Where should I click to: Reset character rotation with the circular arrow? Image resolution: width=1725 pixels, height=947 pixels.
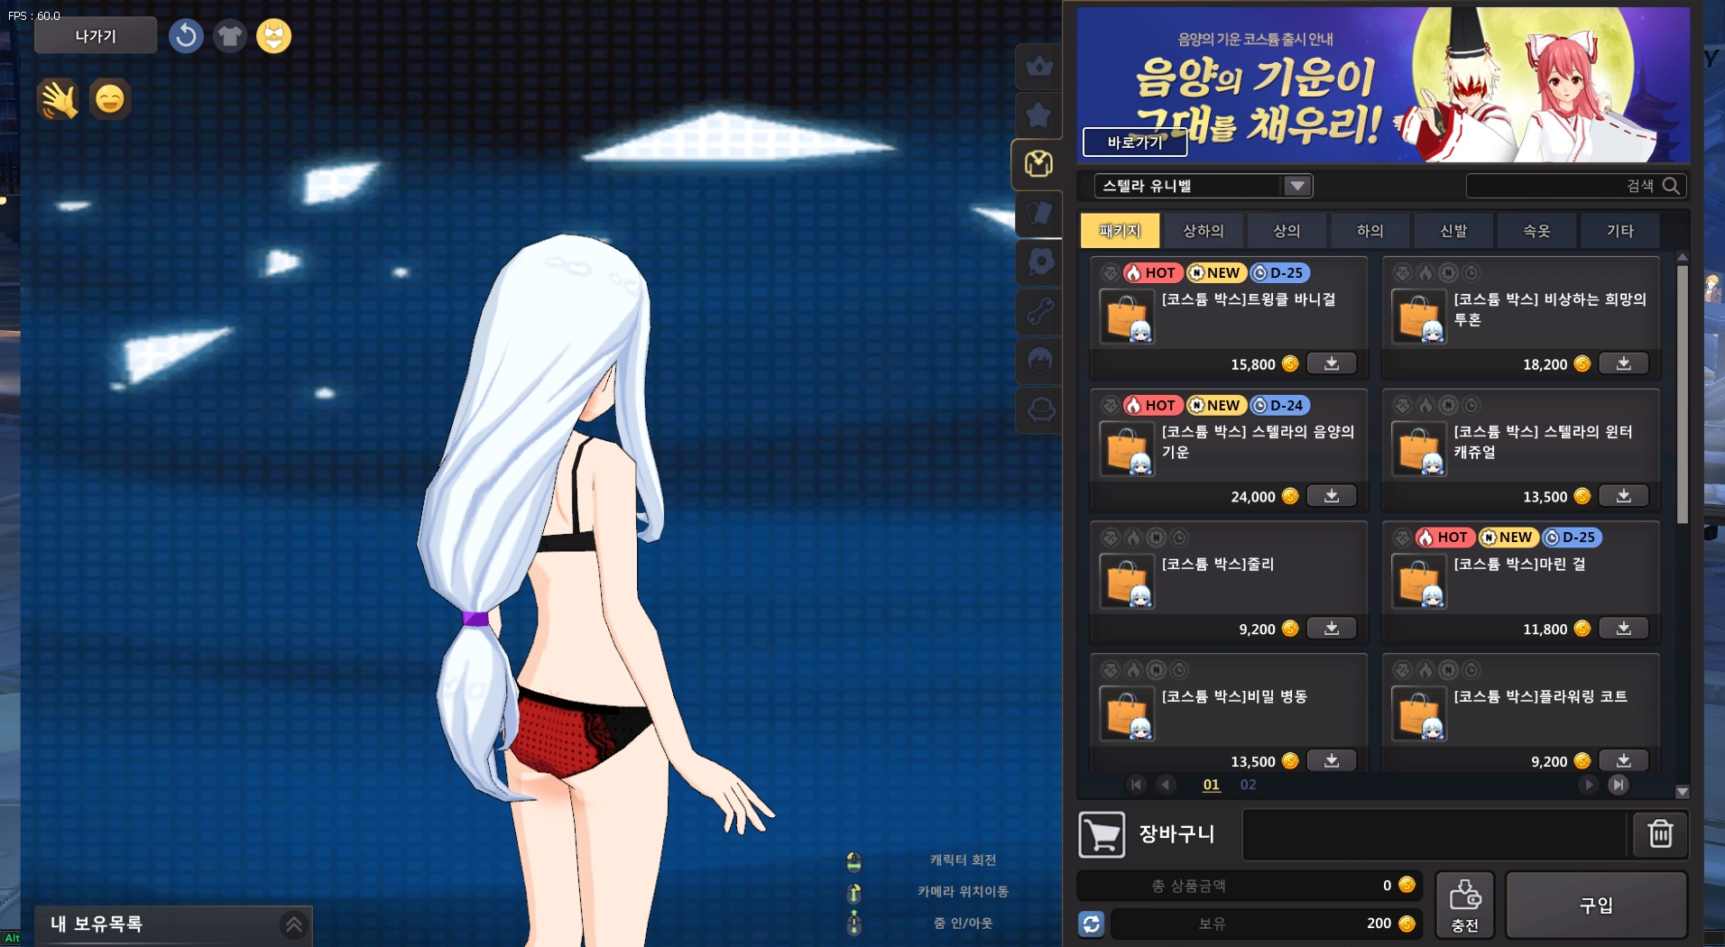tap(186, 36)
